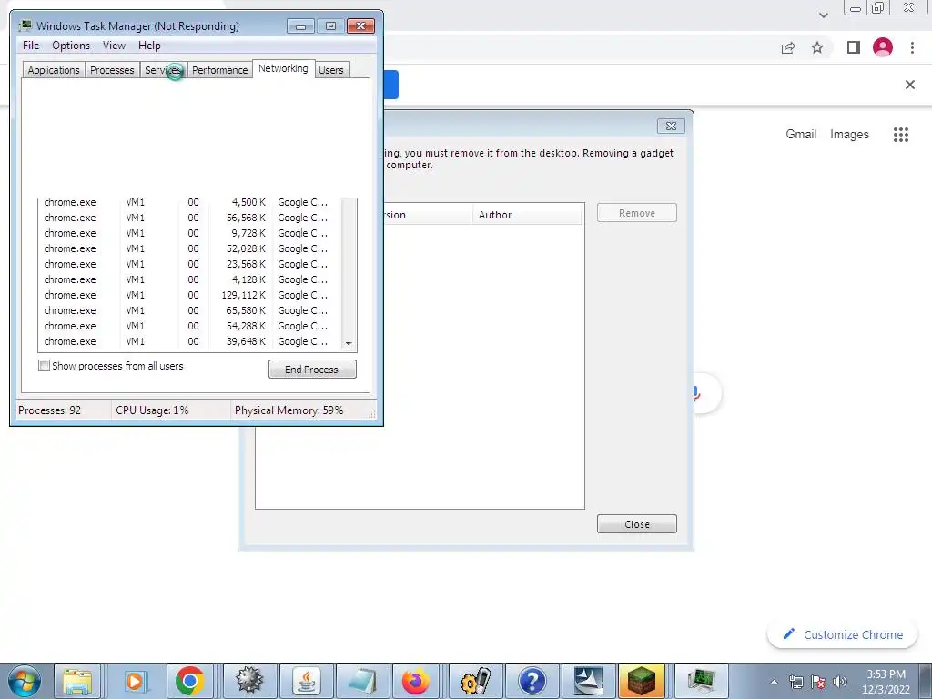Click the Physical Memory: 59% status text
Image resolution: width=932 pixels, height=699 pixels.
click(x=289, y=410)
